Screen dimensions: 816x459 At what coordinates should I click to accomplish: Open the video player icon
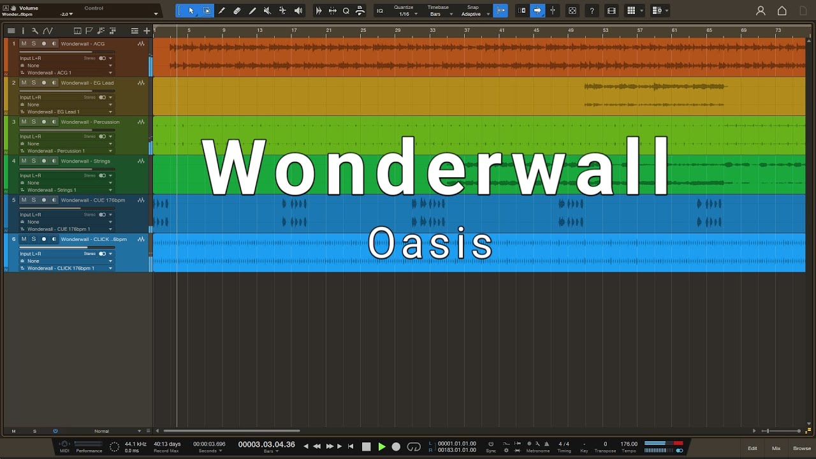pyautogui.click(x=612, y=11)
